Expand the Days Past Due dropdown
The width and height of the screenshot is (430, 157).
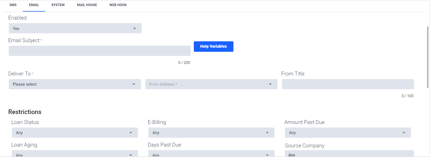coord(211,154)
